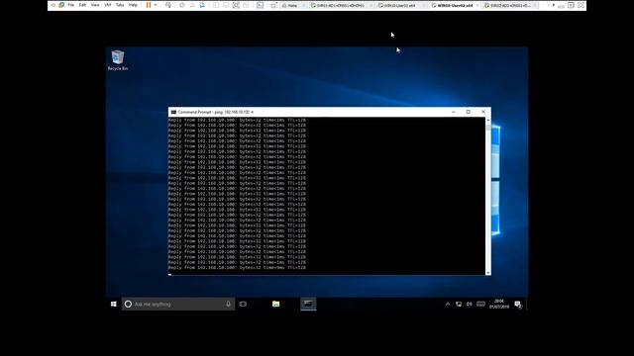Open the taskbar clock and date
Viewport: 634px width, 356px height.
(x=499, y=304)
